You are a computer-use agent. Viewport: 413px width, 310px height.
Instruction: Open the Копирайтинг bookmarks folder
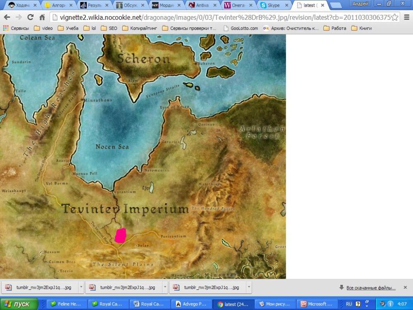(140, 28)
